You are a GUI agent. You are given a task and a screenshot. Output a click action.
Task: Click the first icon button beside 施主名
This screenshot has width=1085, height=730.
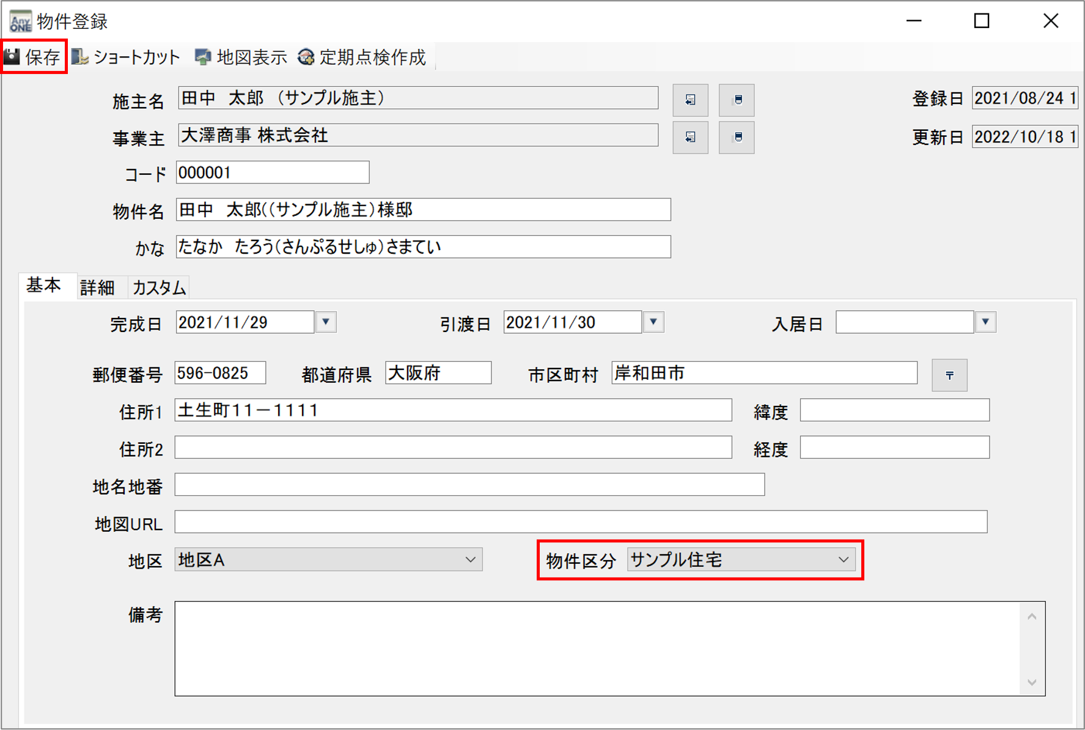(x=690, y=100)
